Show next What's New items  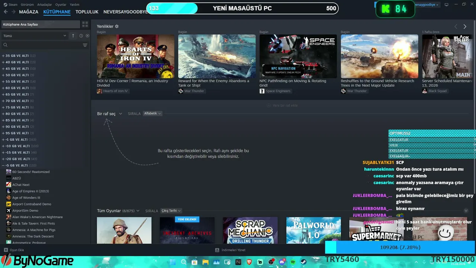(465, 26)
